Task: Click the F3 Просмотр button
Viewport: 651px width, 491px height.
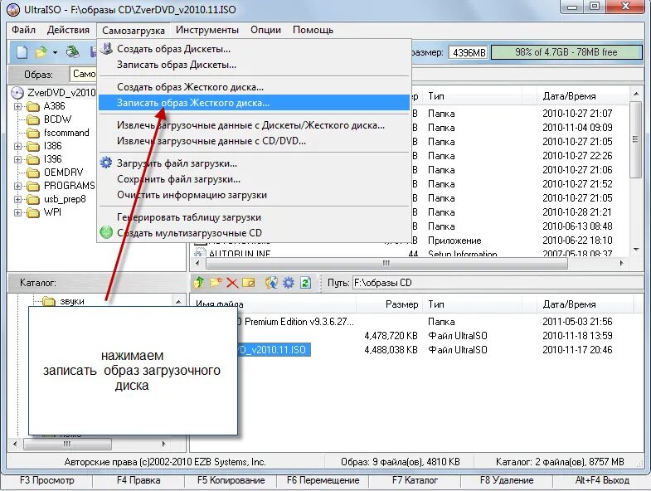Action: [x=47, y=480]
